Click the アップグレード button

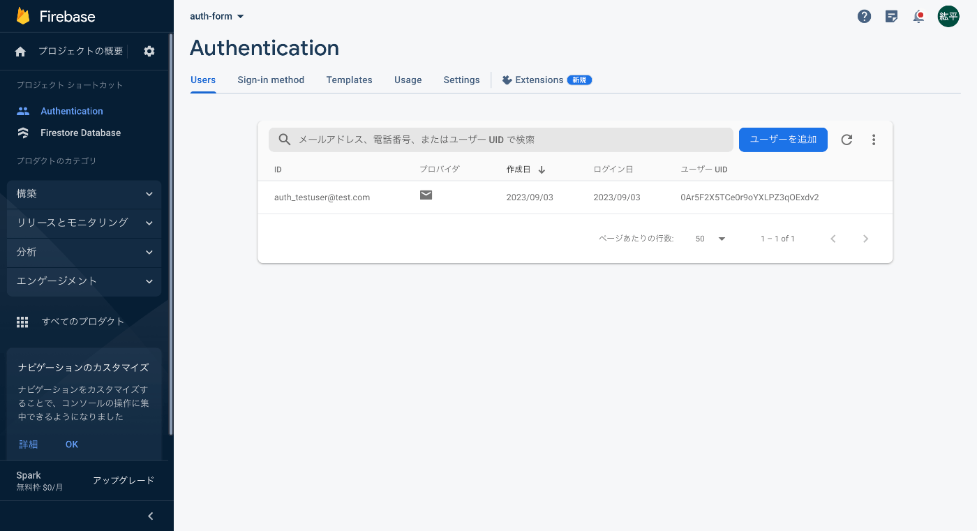[x=124, y=481]
